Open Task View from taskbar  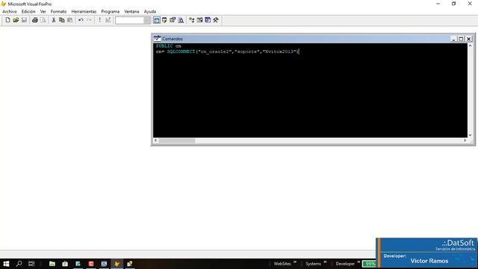[31, 264]
